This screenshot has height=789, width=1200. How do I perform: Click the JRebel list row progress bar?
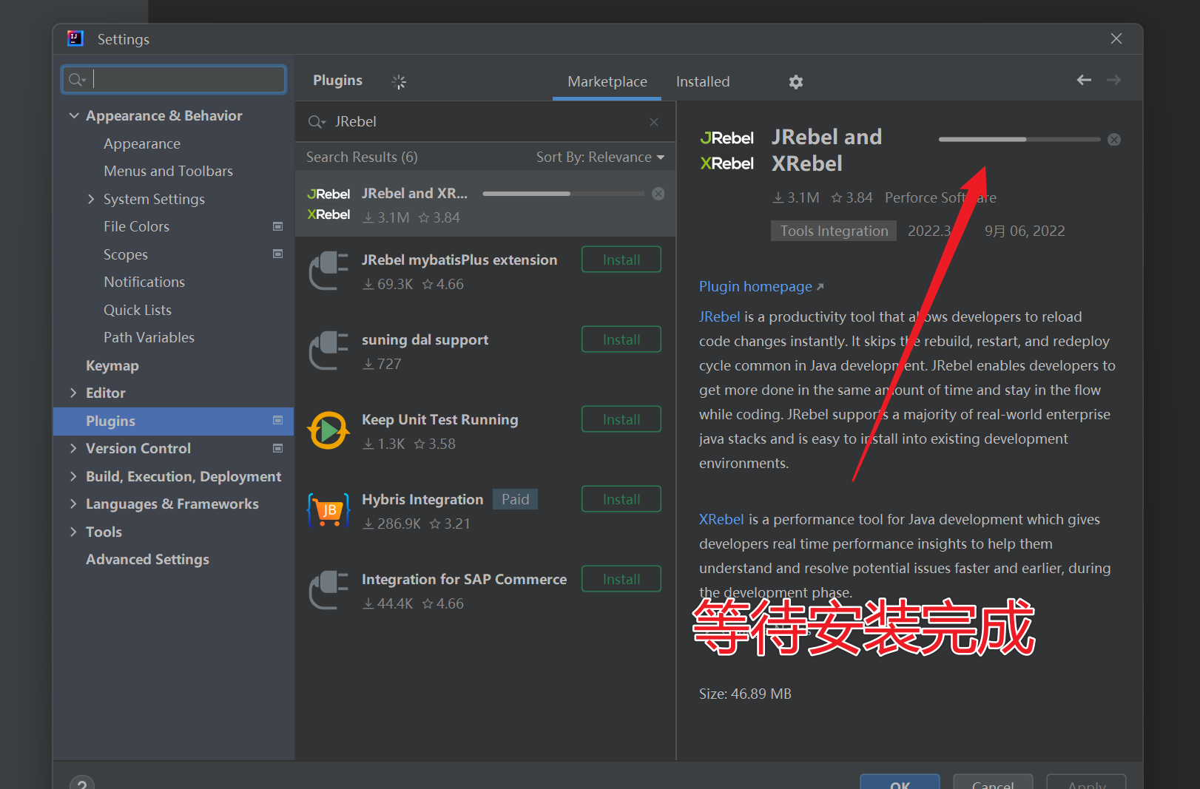pyautogui.click(x=564, y=194)
